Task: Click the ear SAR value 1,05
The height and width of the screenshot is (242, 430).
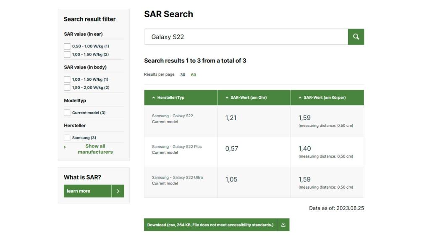Action: click(x=231, y=179)
